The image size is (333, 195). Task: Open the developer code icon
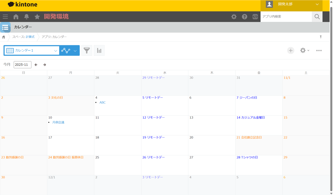(x=255, y=17)
